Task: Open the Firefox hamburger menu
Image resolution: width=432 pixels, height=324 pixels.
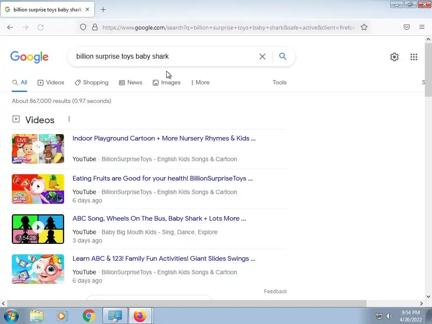Action: click(422, 27)
